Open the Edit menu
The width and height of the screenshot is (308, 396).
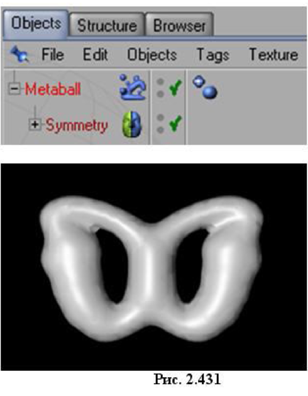pos(96,54)
